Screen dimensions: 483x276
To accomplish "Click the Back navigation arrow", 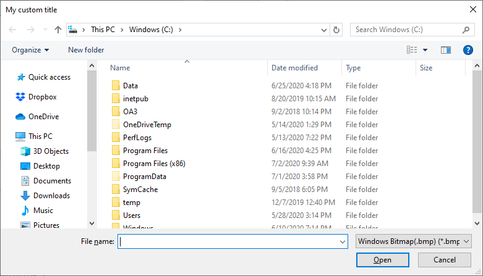I will 12,30.
